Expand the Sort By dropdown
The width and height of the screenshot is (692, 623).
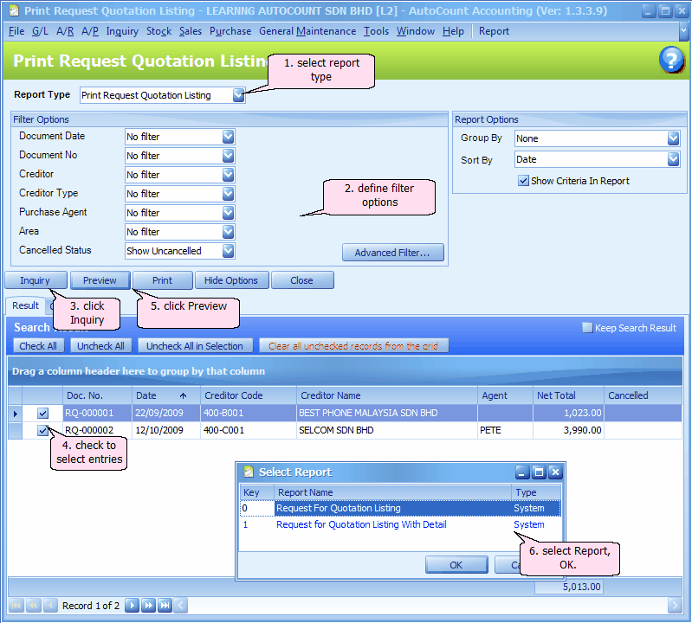(673, 159)
